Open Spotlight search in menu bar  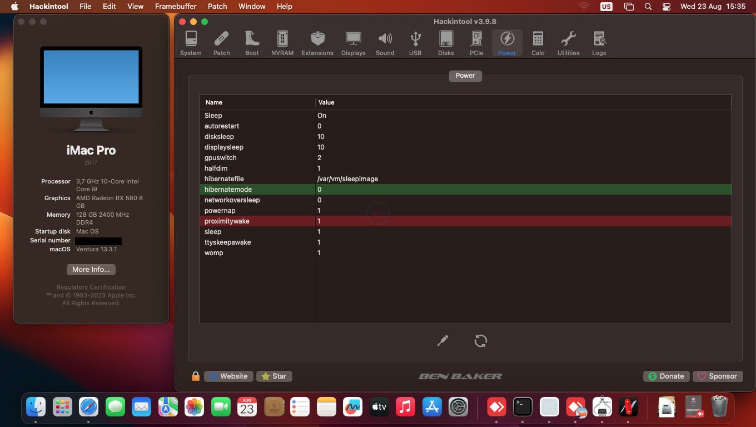pos(648,6)
